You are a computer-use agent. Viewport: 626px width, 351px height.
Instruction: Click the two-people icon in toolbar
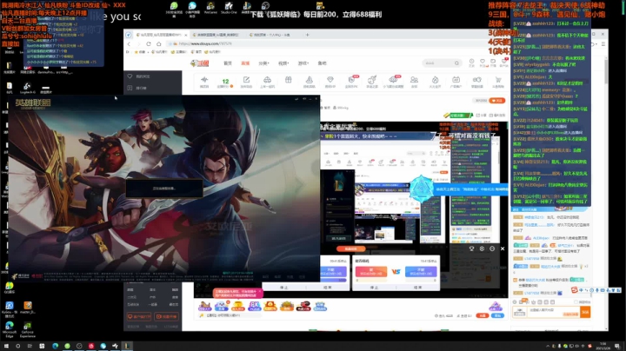click(x=414, y=82)
